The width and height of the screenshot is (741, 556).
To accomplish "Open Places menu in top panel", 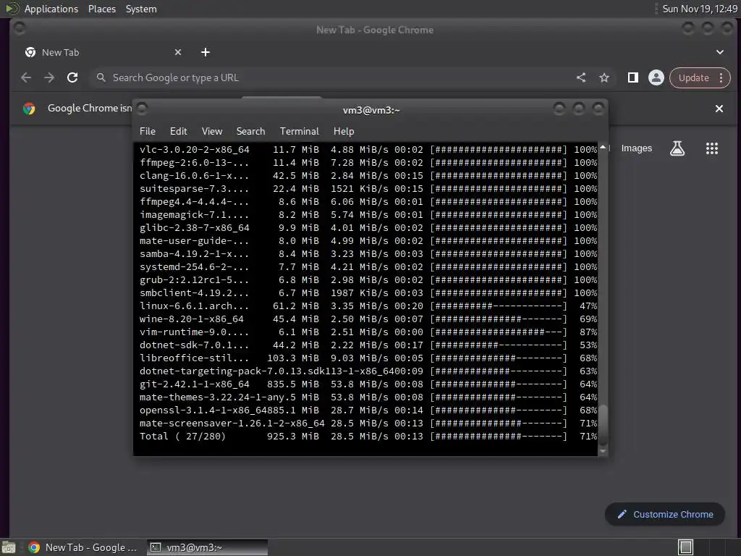I will tap(102, 9).
